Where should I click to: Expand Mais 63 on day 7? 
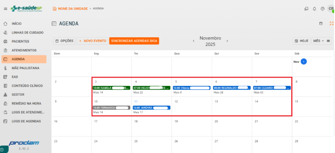pos(258,93)
